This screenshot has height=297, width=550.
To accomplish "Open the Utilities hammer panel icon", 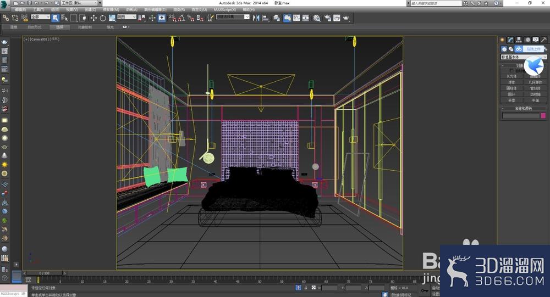I will [x=544, y=40].
